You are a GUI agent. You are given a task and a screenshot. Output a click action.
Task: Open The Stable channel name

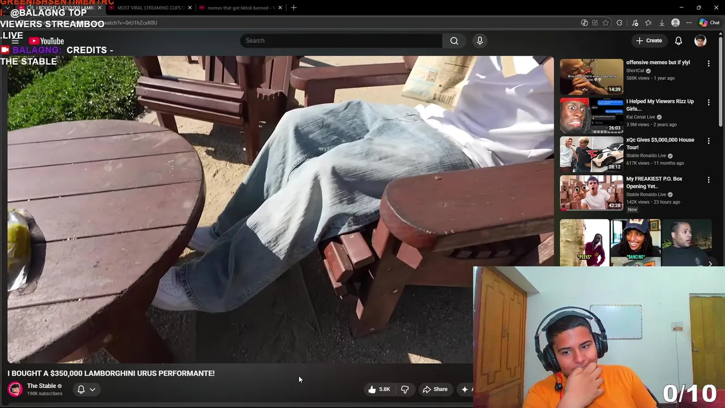coord(41,386)
